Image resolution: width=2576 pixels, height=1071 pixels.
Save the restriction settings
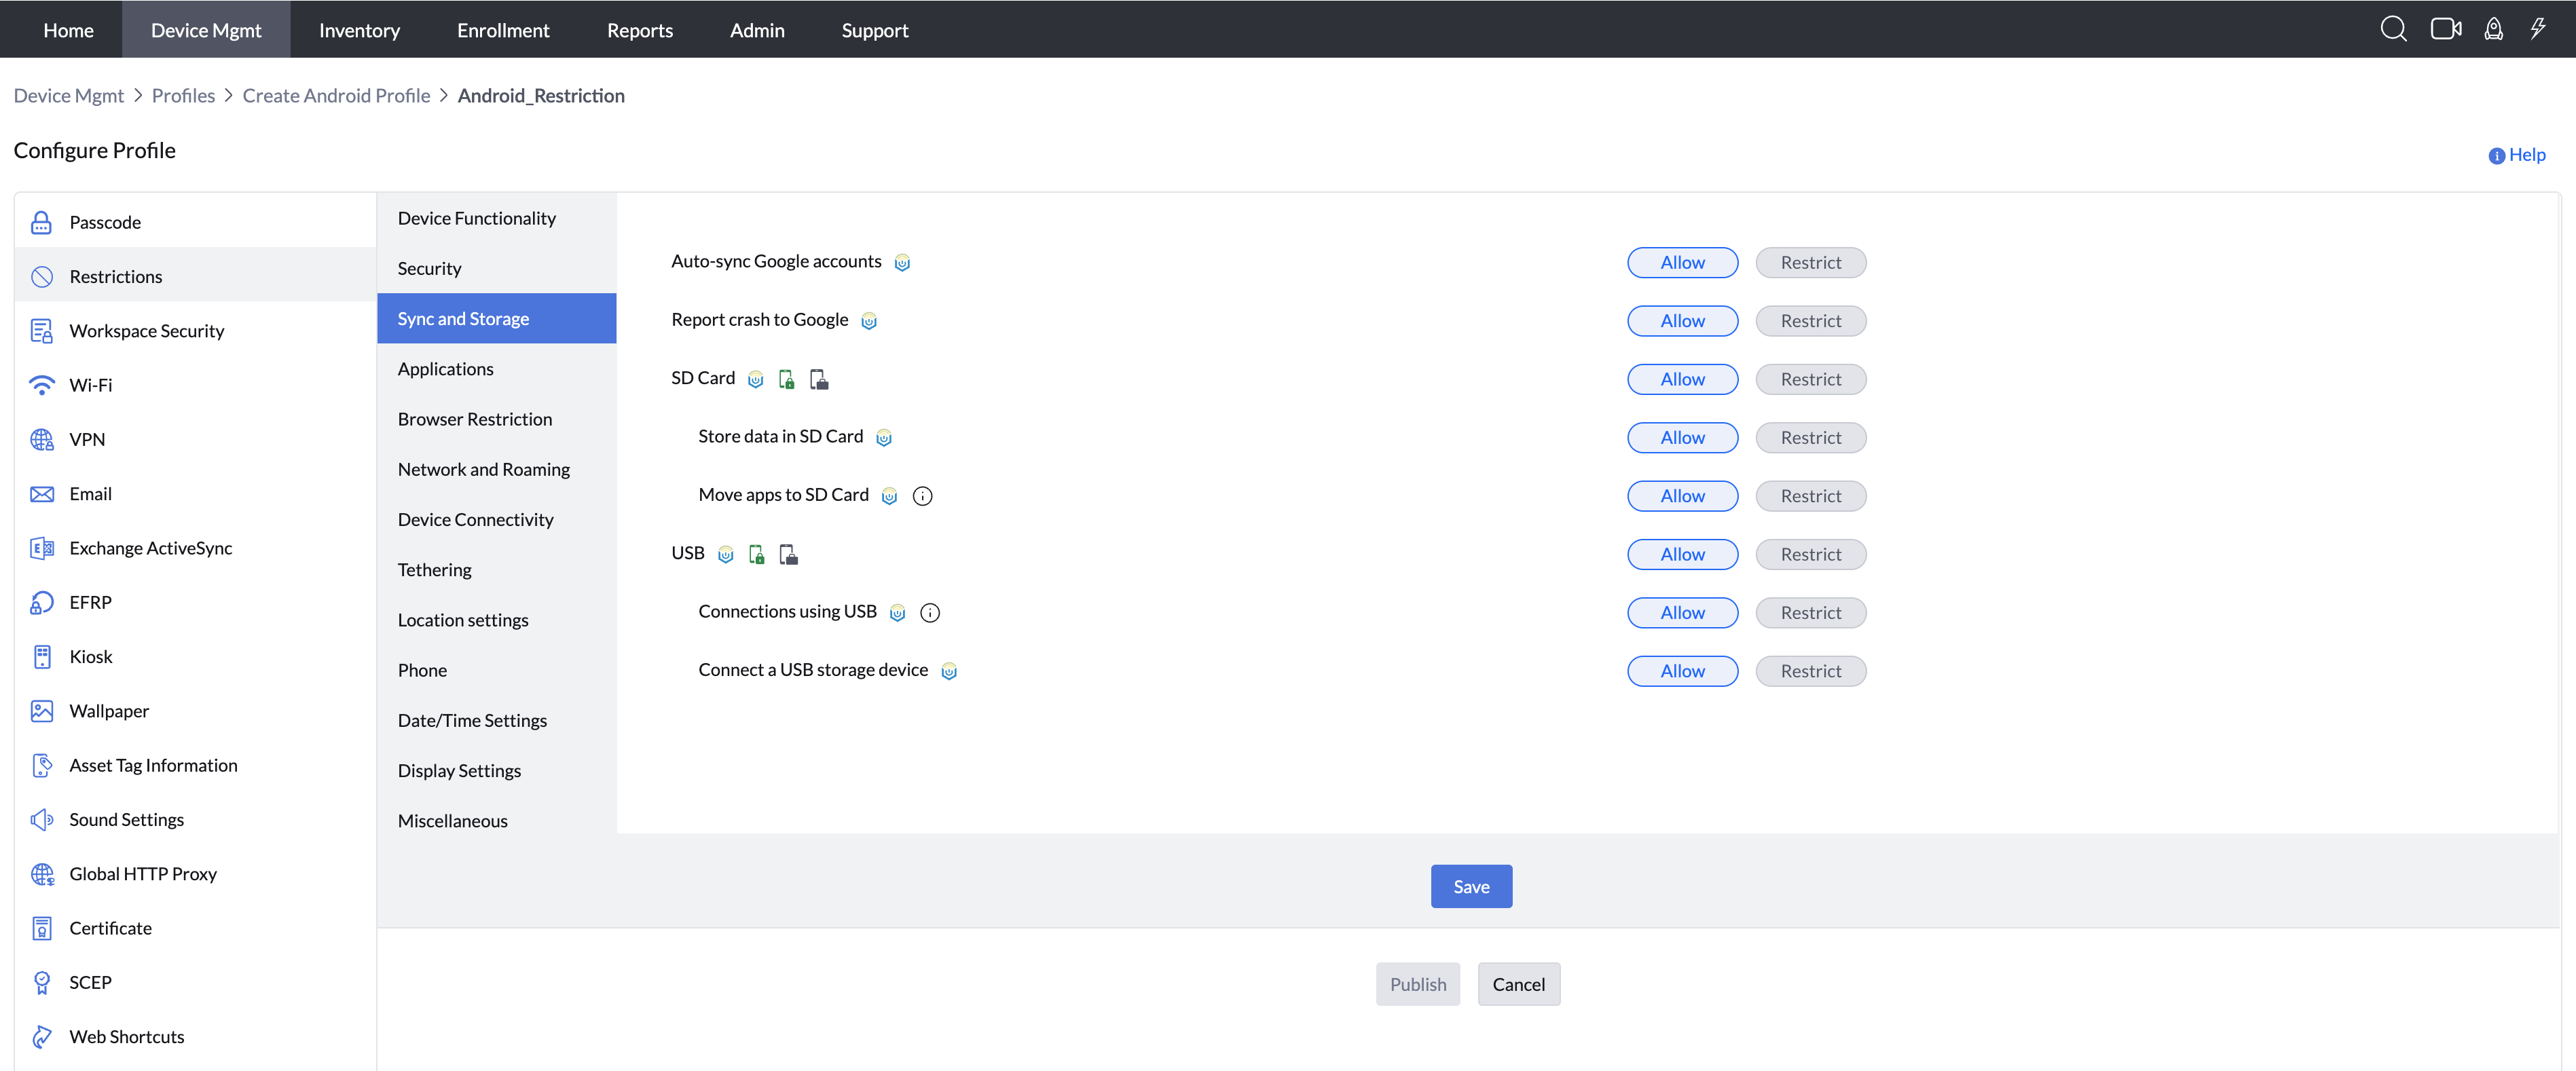coord(1471,886)
